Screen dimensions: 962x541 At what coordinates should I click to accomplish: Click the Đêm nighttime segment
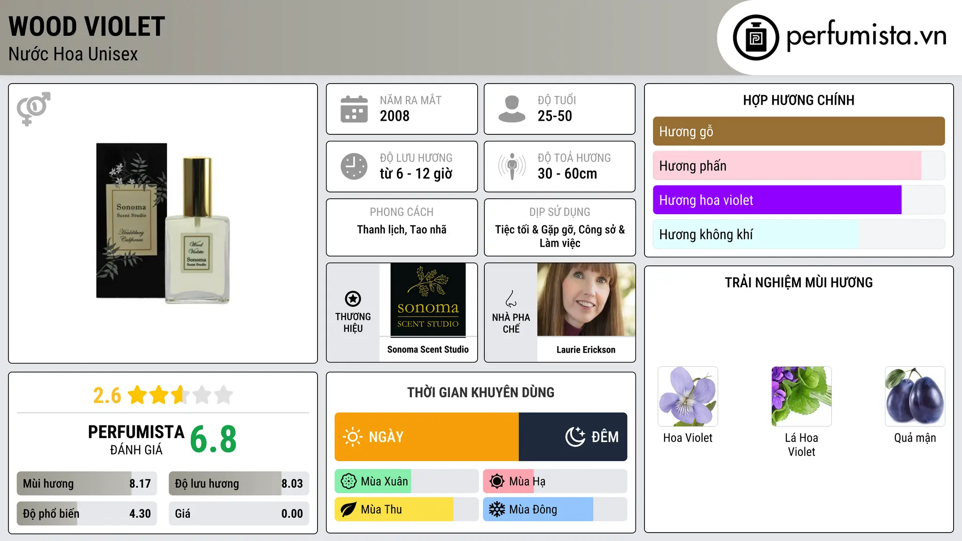[573, 437]
